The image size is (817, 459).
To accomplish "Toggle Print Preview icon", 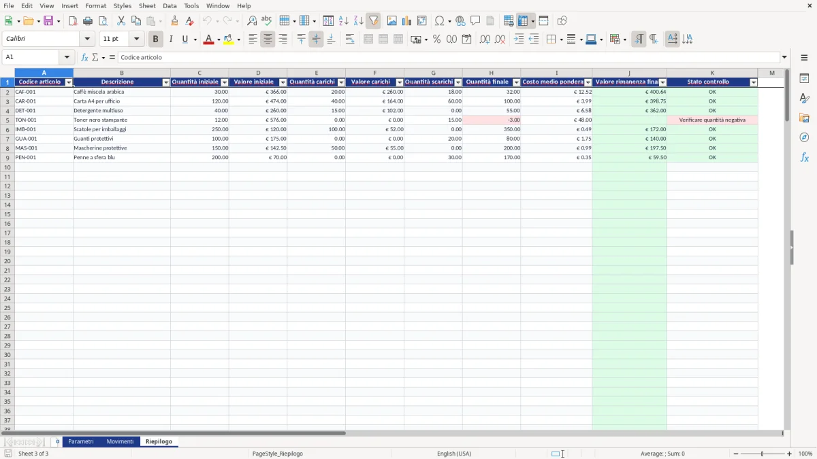I will pos(103,21).
